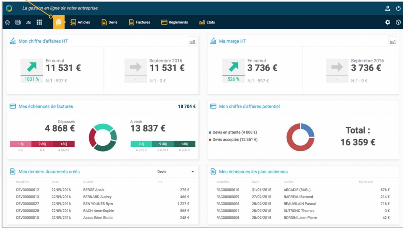Click the help question mark icon
Screen dimensions: 403x228
coord(398,22)
